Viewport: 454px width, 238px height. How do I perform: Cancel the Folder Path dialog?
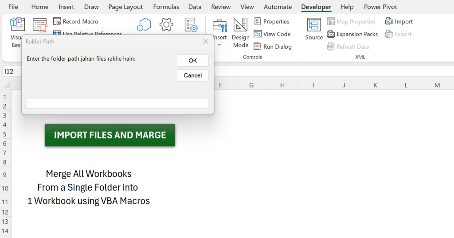pyautogui.click(x=193, y=75)
